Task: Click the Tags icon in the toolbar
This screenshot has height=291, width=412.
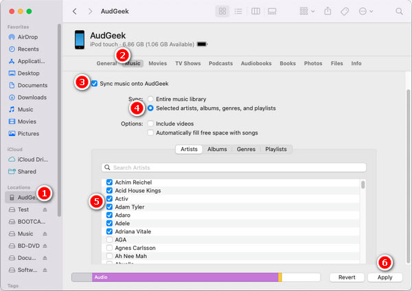Action: 345,11
